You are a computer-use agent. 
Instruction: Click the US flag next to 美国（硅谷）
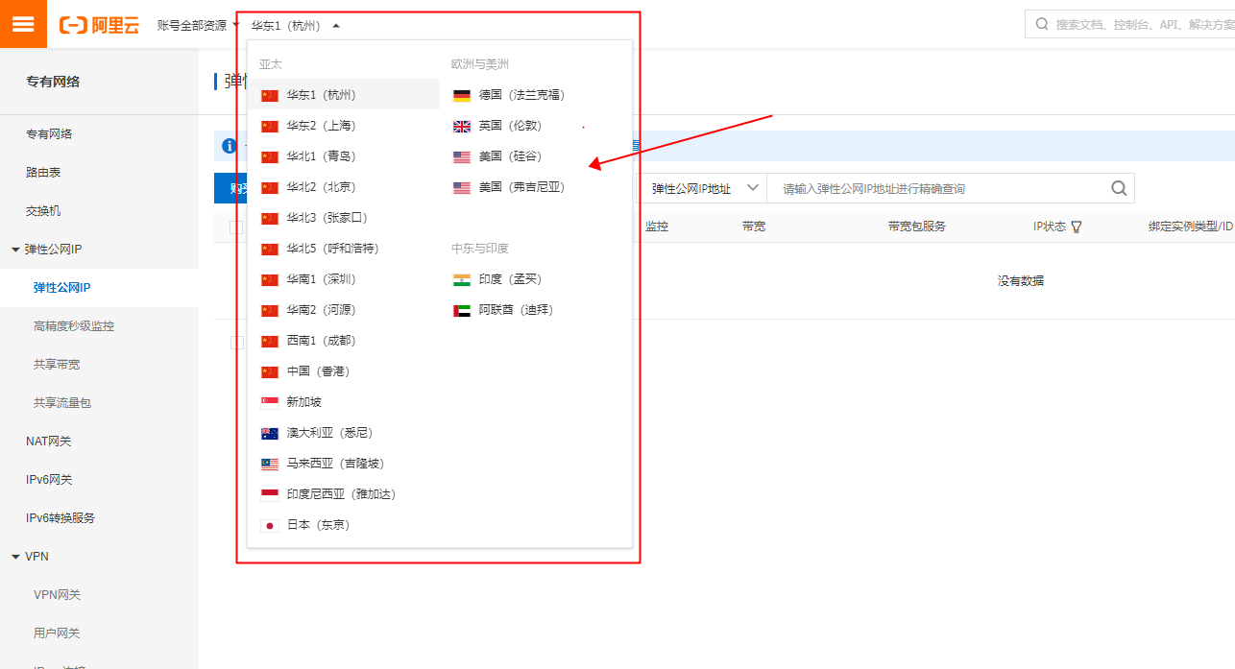(x=462, y=156)
